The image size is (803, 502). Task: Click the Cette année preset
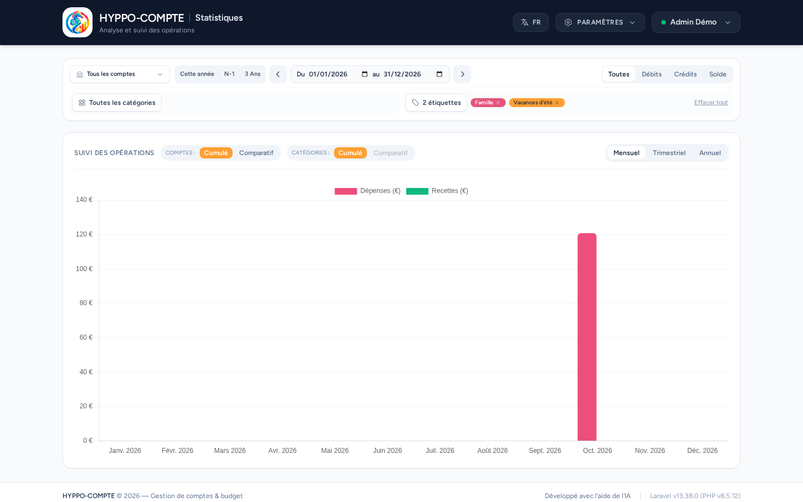coord(197,74)
